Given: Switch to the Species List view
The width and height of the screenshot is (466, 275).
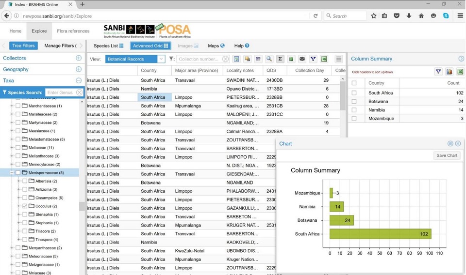Looking at the screenshot, I should pyautogui.click(x=108, y=46).
